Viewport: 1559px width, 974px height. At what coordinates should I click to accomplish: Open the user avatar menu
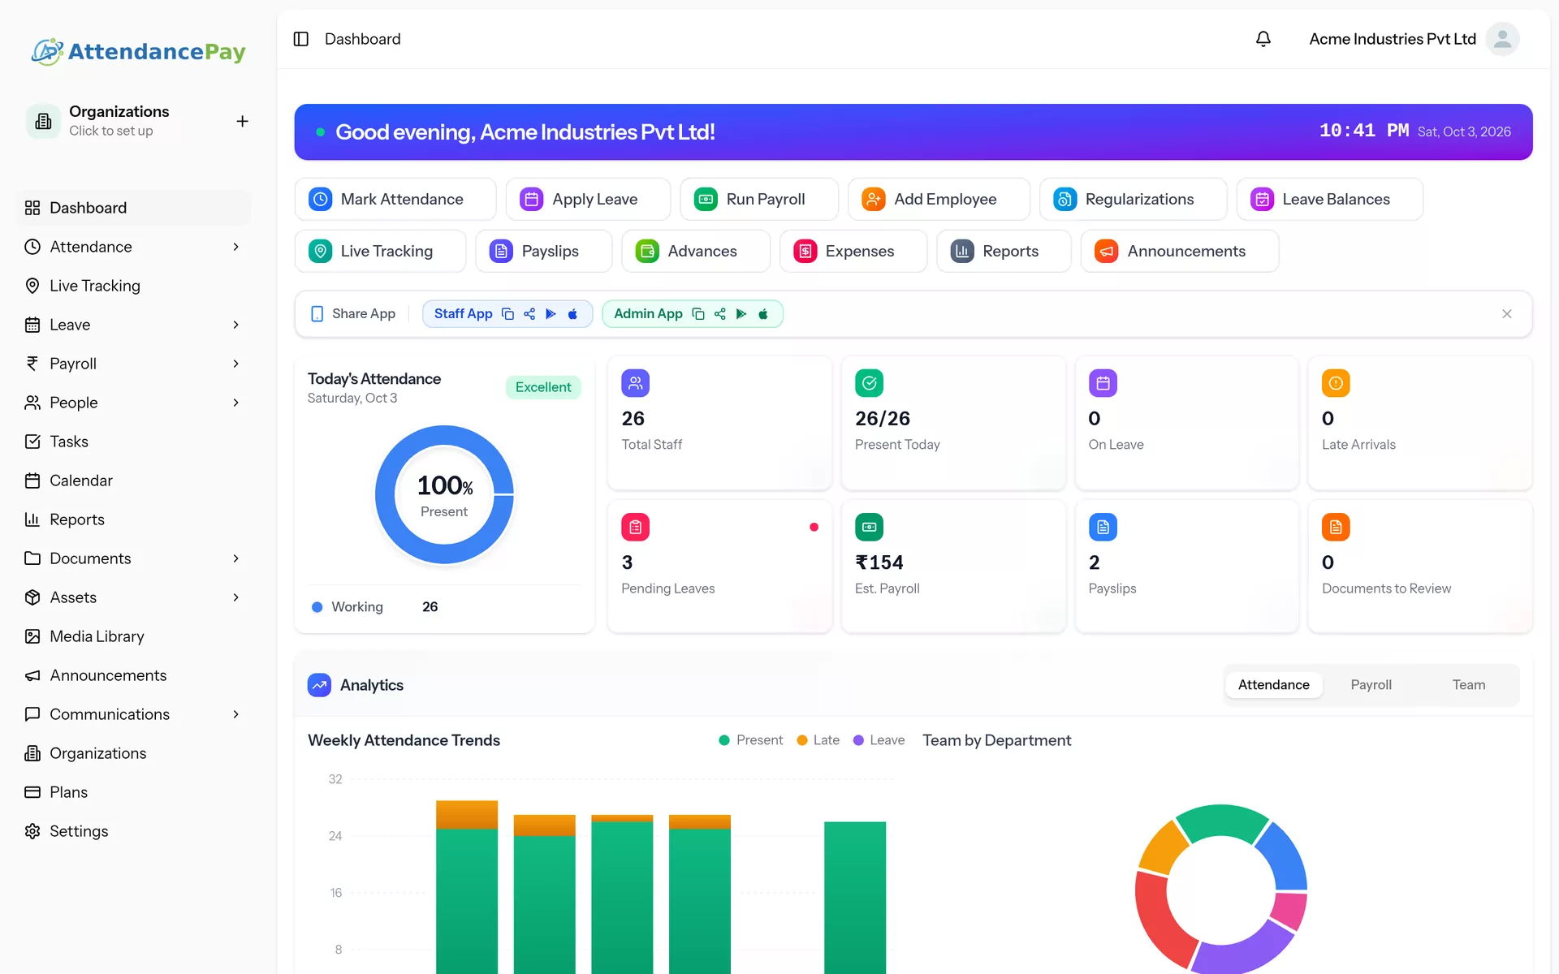pos(1502,39)
